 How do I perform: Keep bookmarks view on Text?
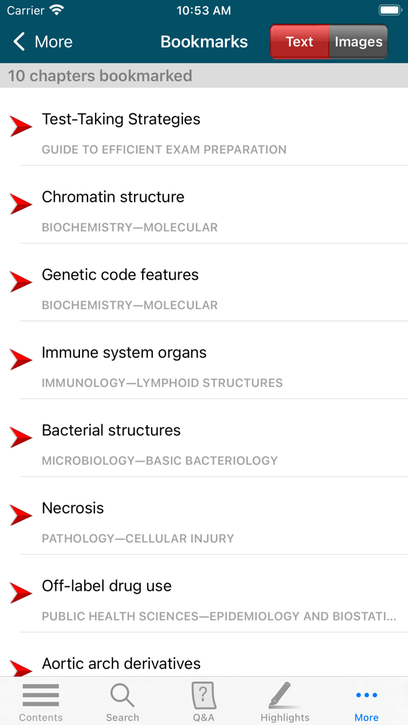point(299,41)
